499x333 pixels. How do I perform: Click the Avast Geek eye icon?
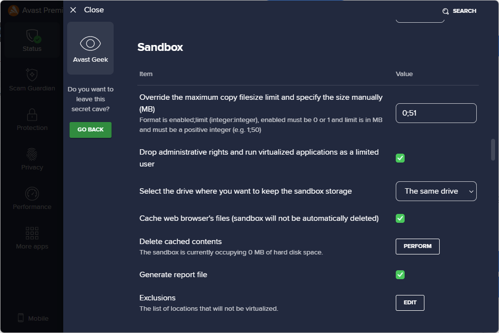(90, 43)
